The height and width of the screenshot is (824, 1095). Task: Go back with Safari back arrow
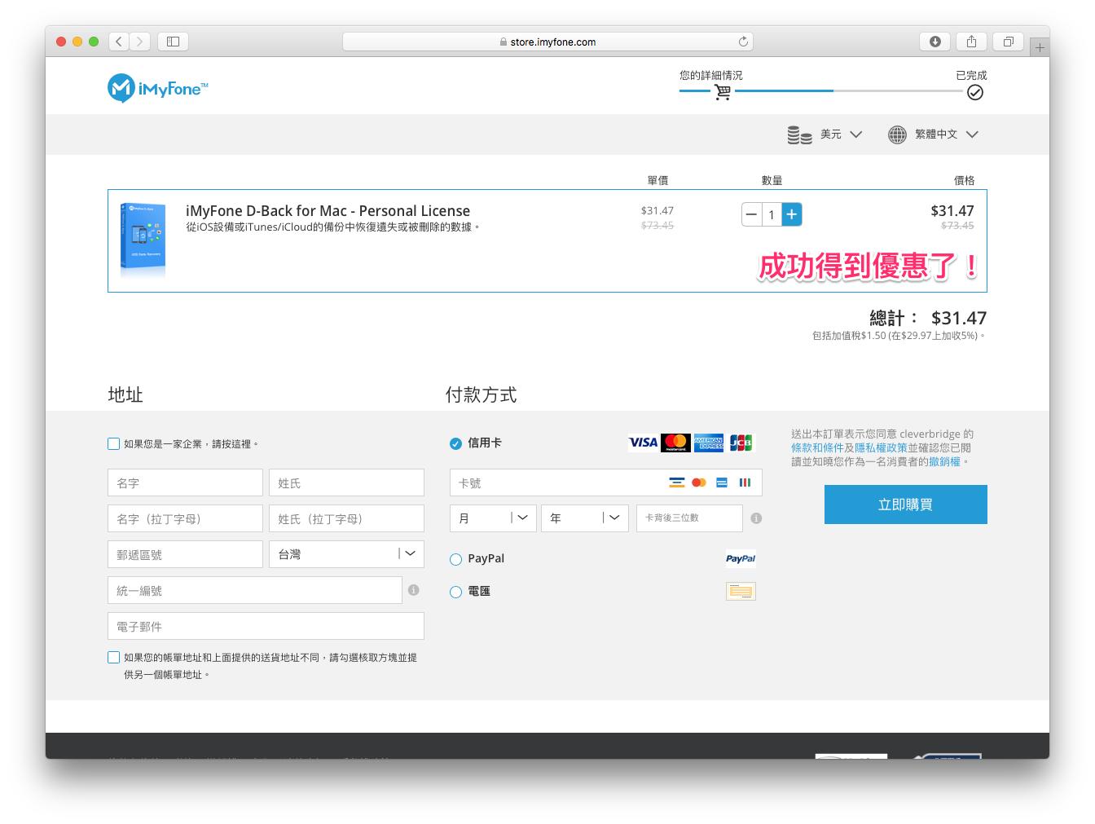[119, 42]
